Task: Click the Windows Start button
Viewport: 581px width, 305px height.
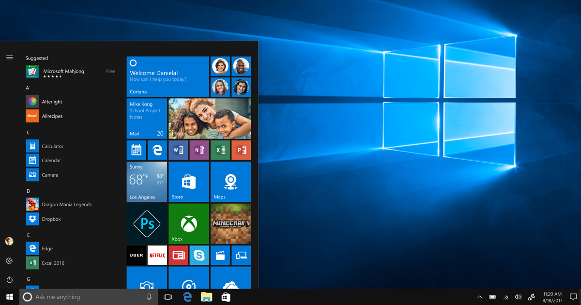Action: (x=10, y=297)
